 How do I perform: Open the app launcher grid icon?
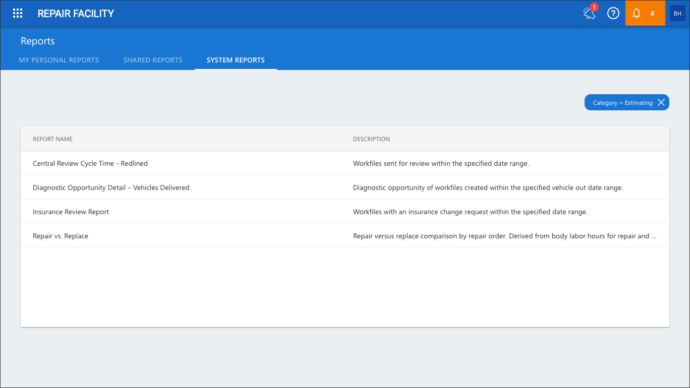(x=18, y=14)
